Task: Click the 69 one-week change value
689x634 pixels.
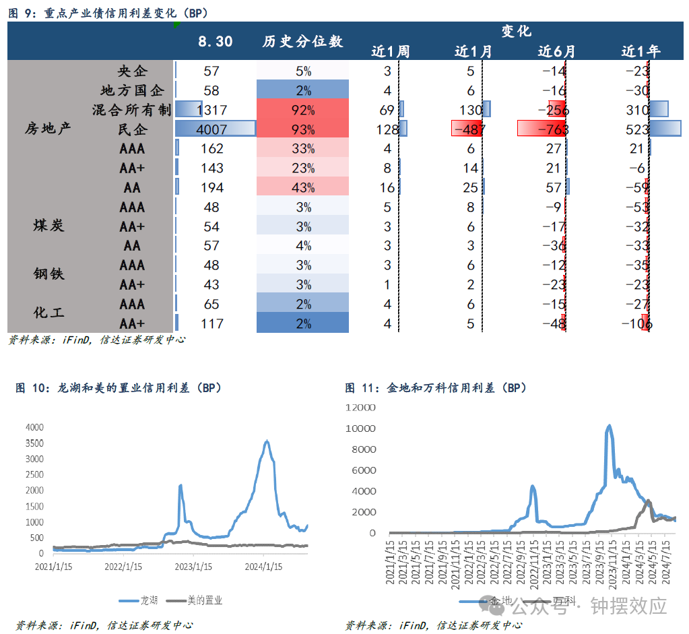Action: [x=387, y=110]
